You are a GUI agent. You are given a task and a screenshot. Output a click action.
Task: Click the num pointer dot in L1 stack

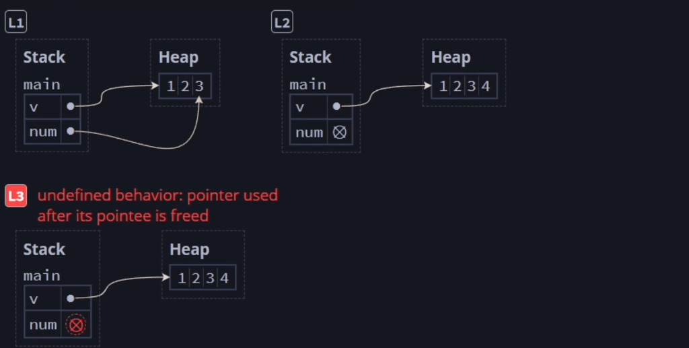coord(70,131)
